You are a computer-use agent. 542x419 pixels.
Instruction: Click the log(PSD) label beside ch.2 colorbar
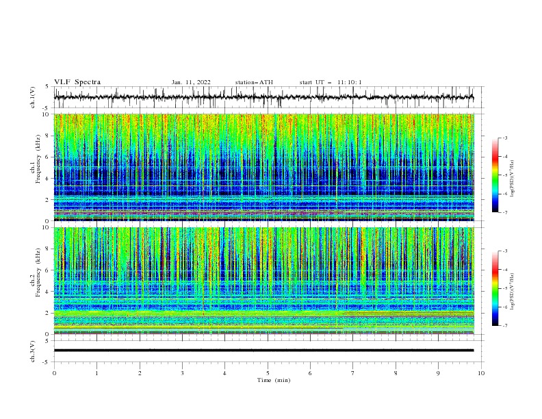pyautogui.click(x=512, y=291)
